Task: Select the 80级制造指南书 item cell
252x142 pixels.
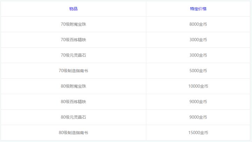Action: point(73,133)
